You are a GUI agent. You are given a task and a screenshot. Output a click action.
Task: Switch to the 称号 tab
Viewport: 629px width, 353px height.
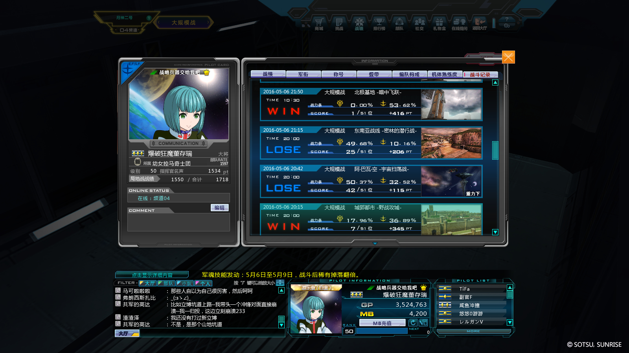339,74
